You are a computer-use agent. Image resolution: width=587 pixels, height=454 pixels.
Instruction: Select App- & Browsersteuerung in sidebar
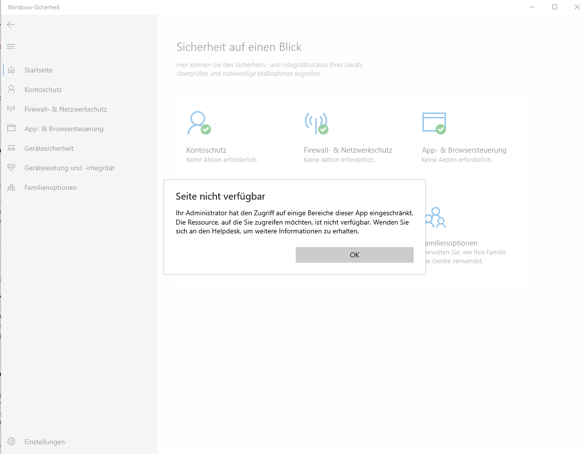(x=64, y=129)
